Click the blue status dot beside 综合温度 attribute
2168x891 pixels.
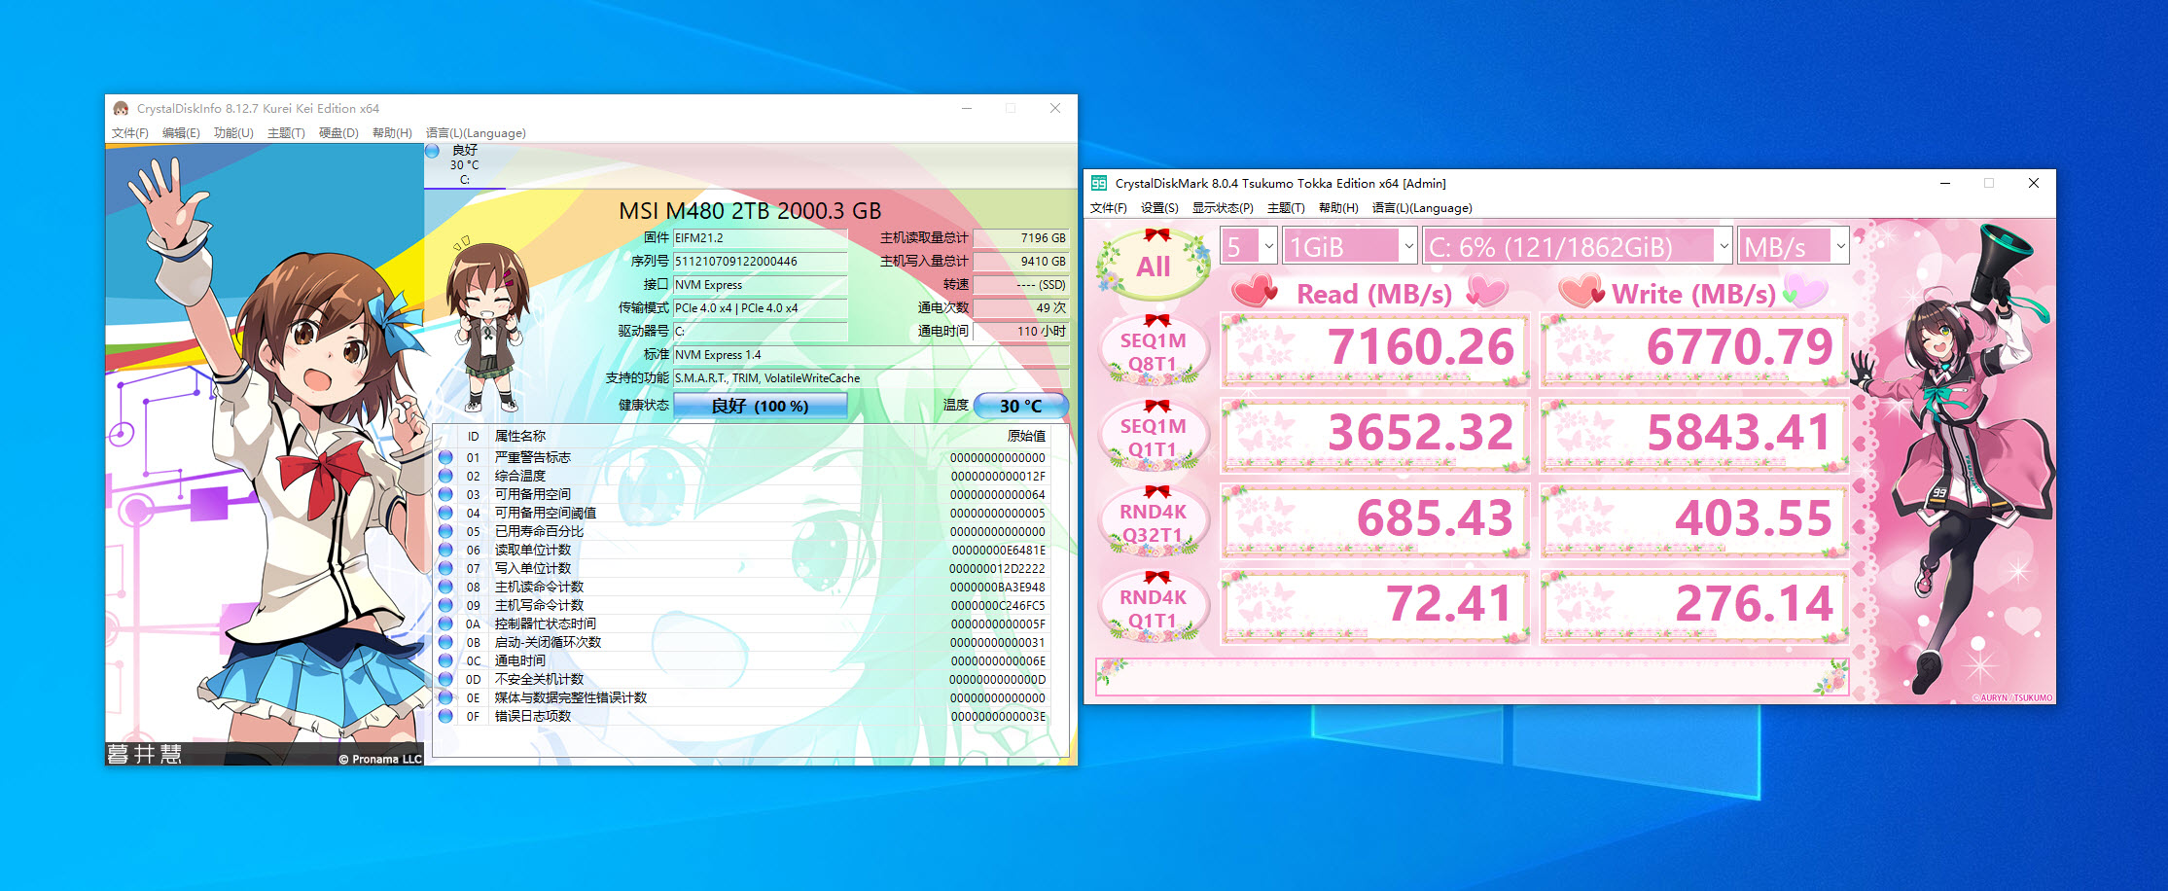(x=446, y=476)
